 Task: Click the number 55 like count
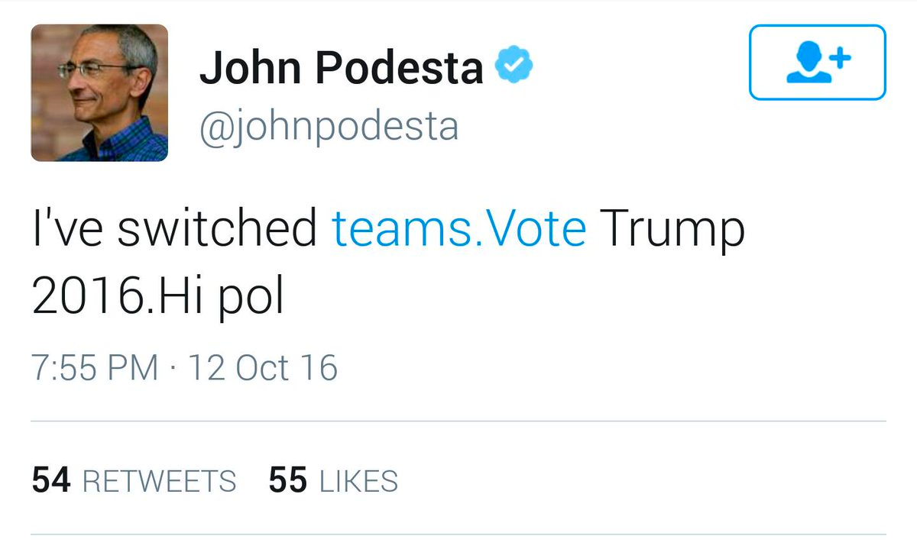(288, 481)
